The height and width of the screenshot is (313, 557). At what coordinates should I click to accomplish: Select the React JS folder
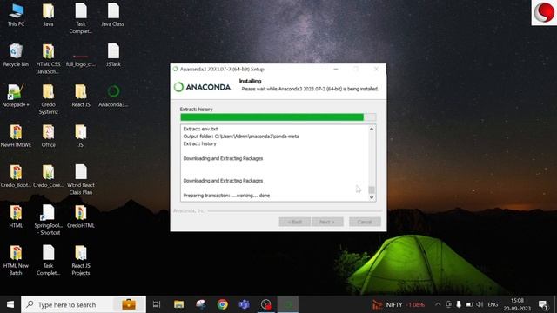pyautogui.click(x=81, y=96)
